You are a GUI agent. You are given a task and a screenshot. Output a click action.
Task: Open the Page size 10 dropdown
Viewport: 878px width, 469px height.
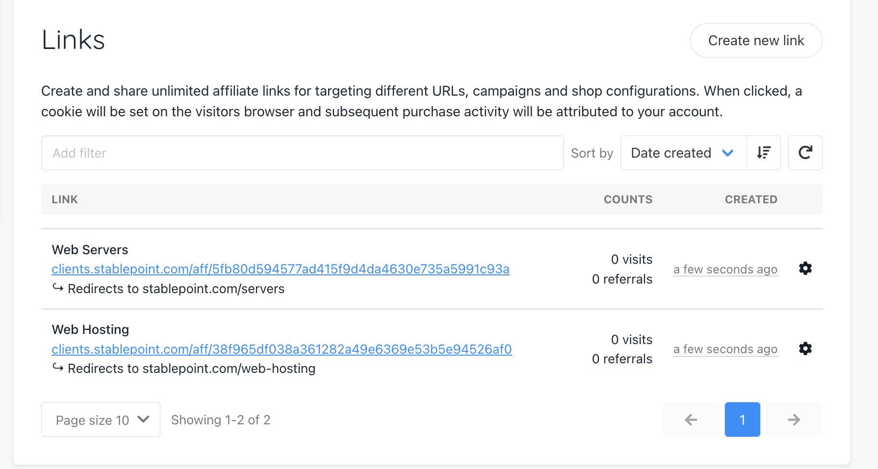tap(101, 420)
